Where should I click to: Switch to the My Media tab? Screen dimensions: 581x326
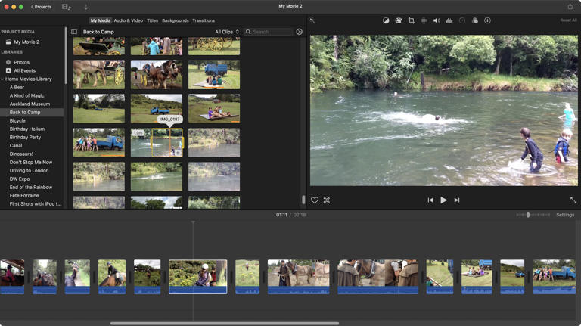click(x=101, y=20)
